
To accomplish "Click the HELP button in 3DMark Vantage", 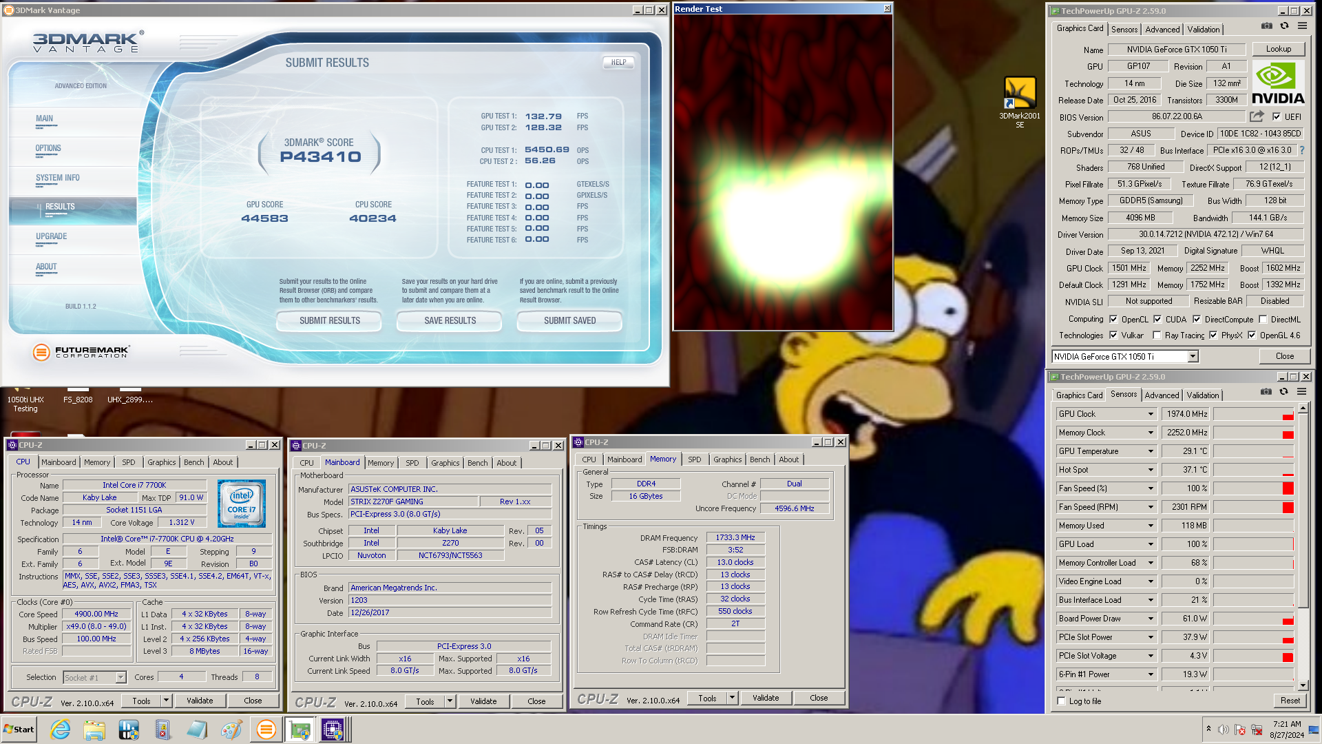I will [618, 62].
